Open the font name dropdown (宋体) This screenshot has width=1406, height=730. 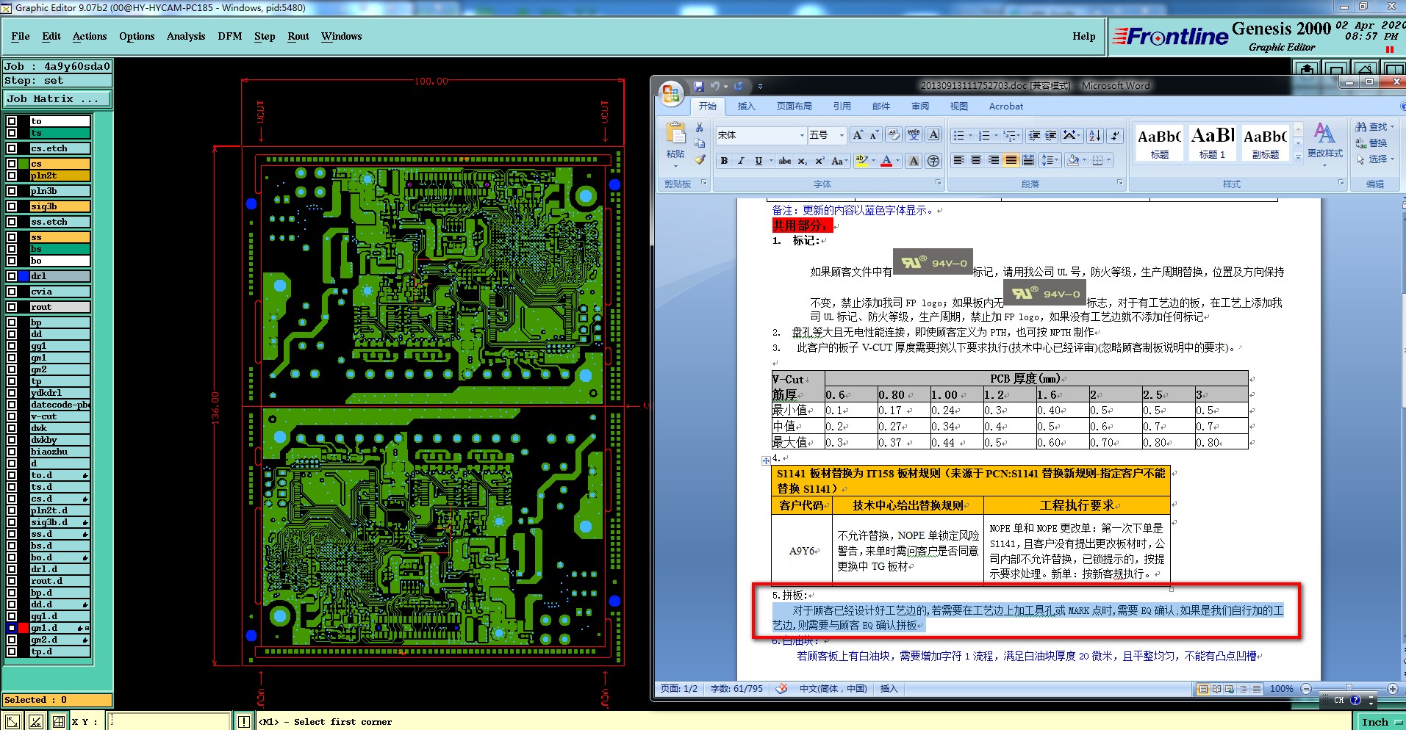pyautogui.click(x=802, y=135)
